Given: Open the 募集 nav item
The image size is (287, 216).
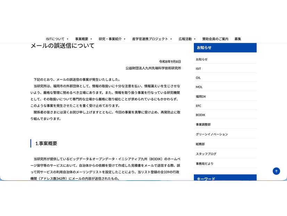Looking at the screenshot, I should click(x=238, y=39).
